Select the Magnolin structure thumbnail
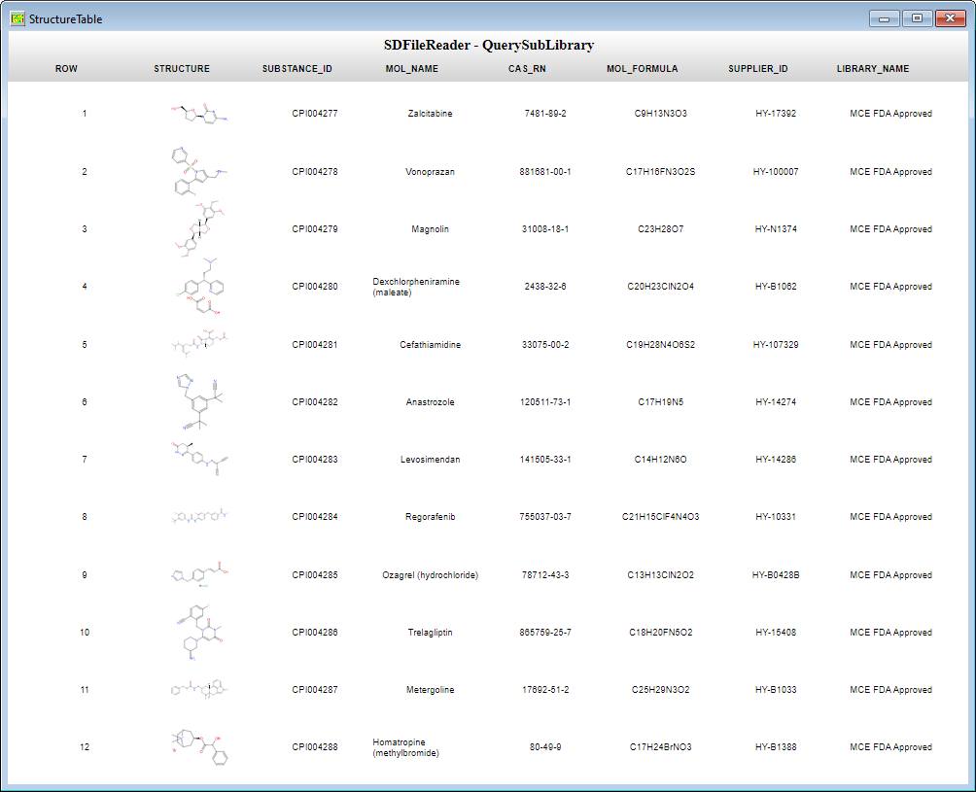 [199, 229]
